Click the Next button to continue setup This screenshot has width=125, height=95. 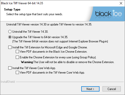click(90, 89)
